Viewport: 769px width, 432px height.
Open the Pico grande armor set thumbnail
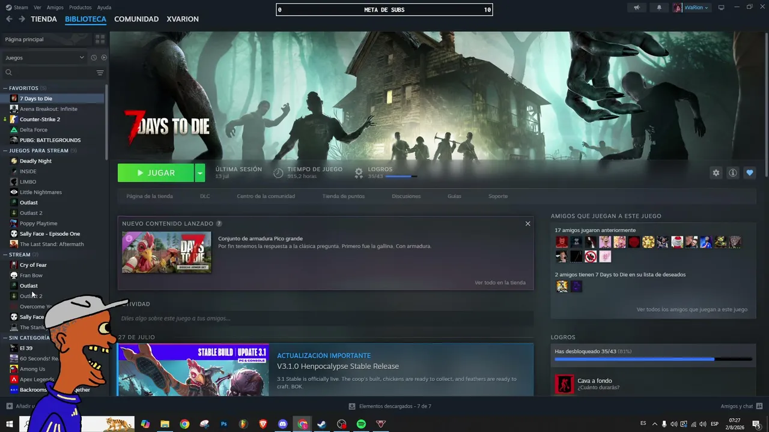[x=166, y=253]
